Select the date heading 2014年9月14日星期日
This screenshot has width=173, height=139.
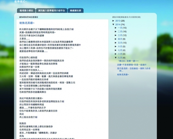click(x=29, y=17)
